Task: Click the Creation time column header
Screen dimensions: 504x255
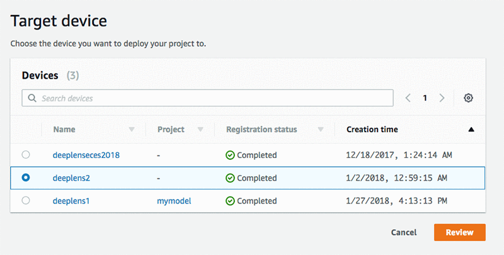Action: 372,130
